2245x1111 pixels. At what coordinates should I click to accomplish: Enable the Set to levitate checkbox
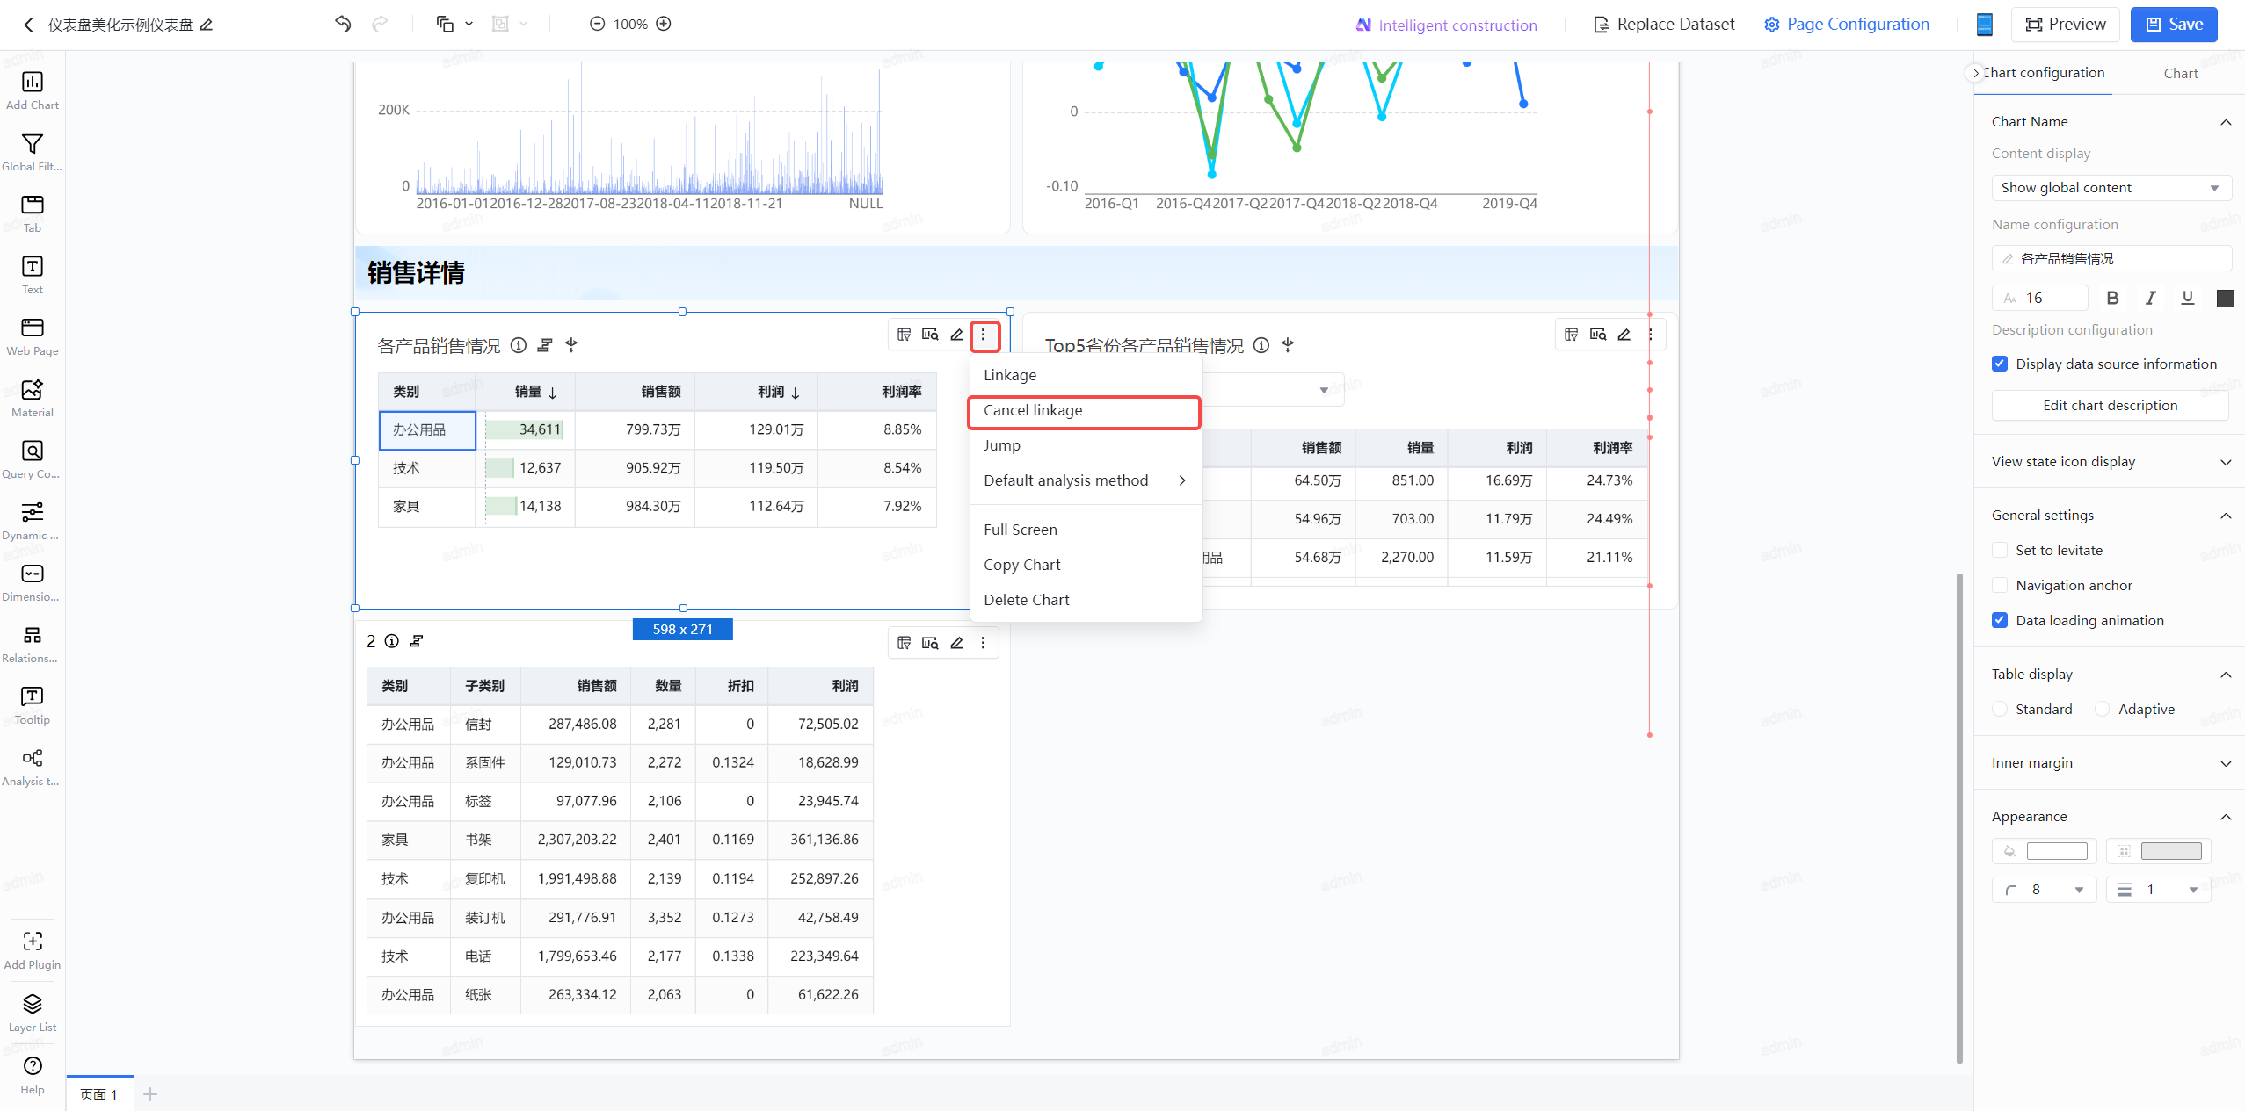coord(2000,550)
